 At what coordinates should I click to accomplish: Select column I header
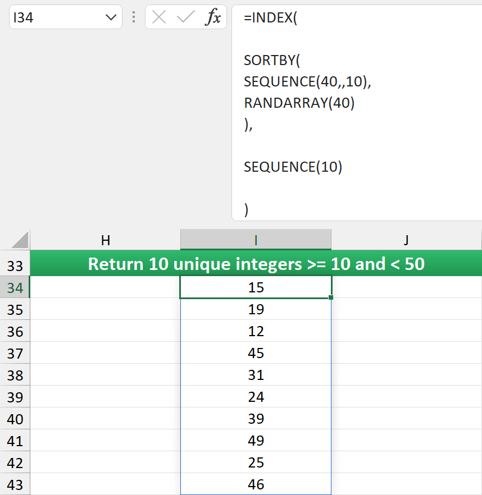coord(256,240)
